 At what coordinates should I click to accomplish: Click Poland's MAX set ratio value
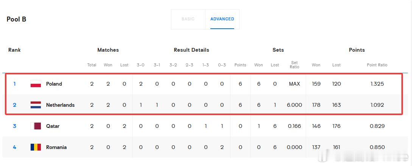coord(295,84)
